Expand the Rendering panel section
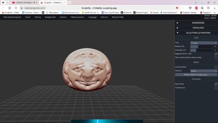 click(x=196, y=23)
